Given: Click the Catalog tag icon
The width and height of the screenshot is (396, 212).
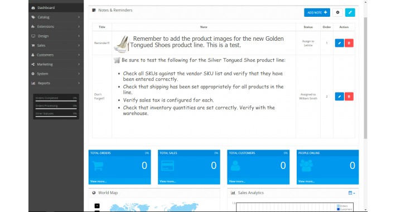Looking at the screenshot, I should coord(33,17).
